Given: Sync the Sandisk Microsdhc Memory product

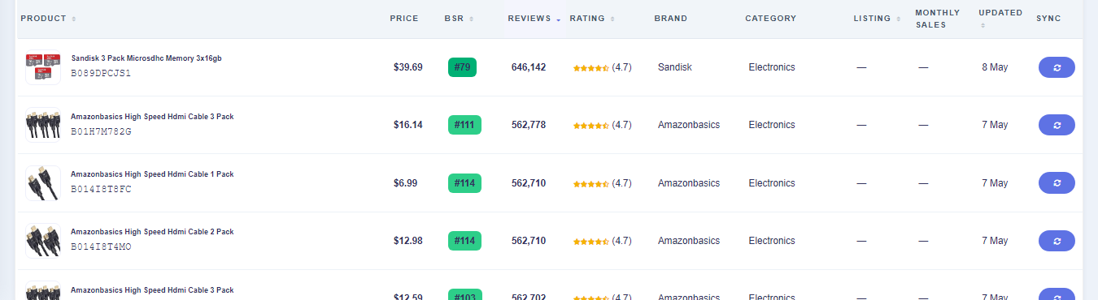Looking at the screenshot, I should [1057, 67].
